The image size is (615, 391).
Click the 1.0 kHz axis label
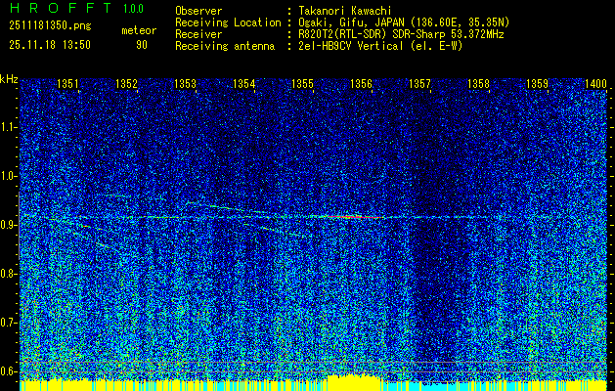pos(9,176)
